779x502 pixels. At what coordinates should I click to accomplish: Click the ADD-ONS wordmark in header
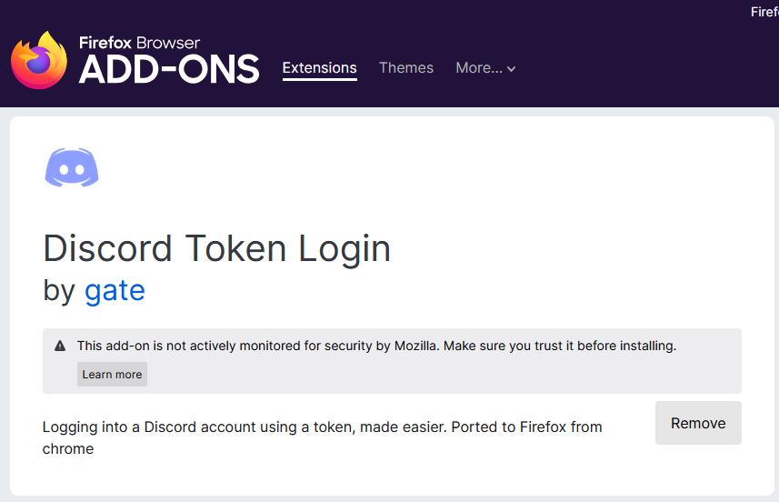[x=169, y=69]
